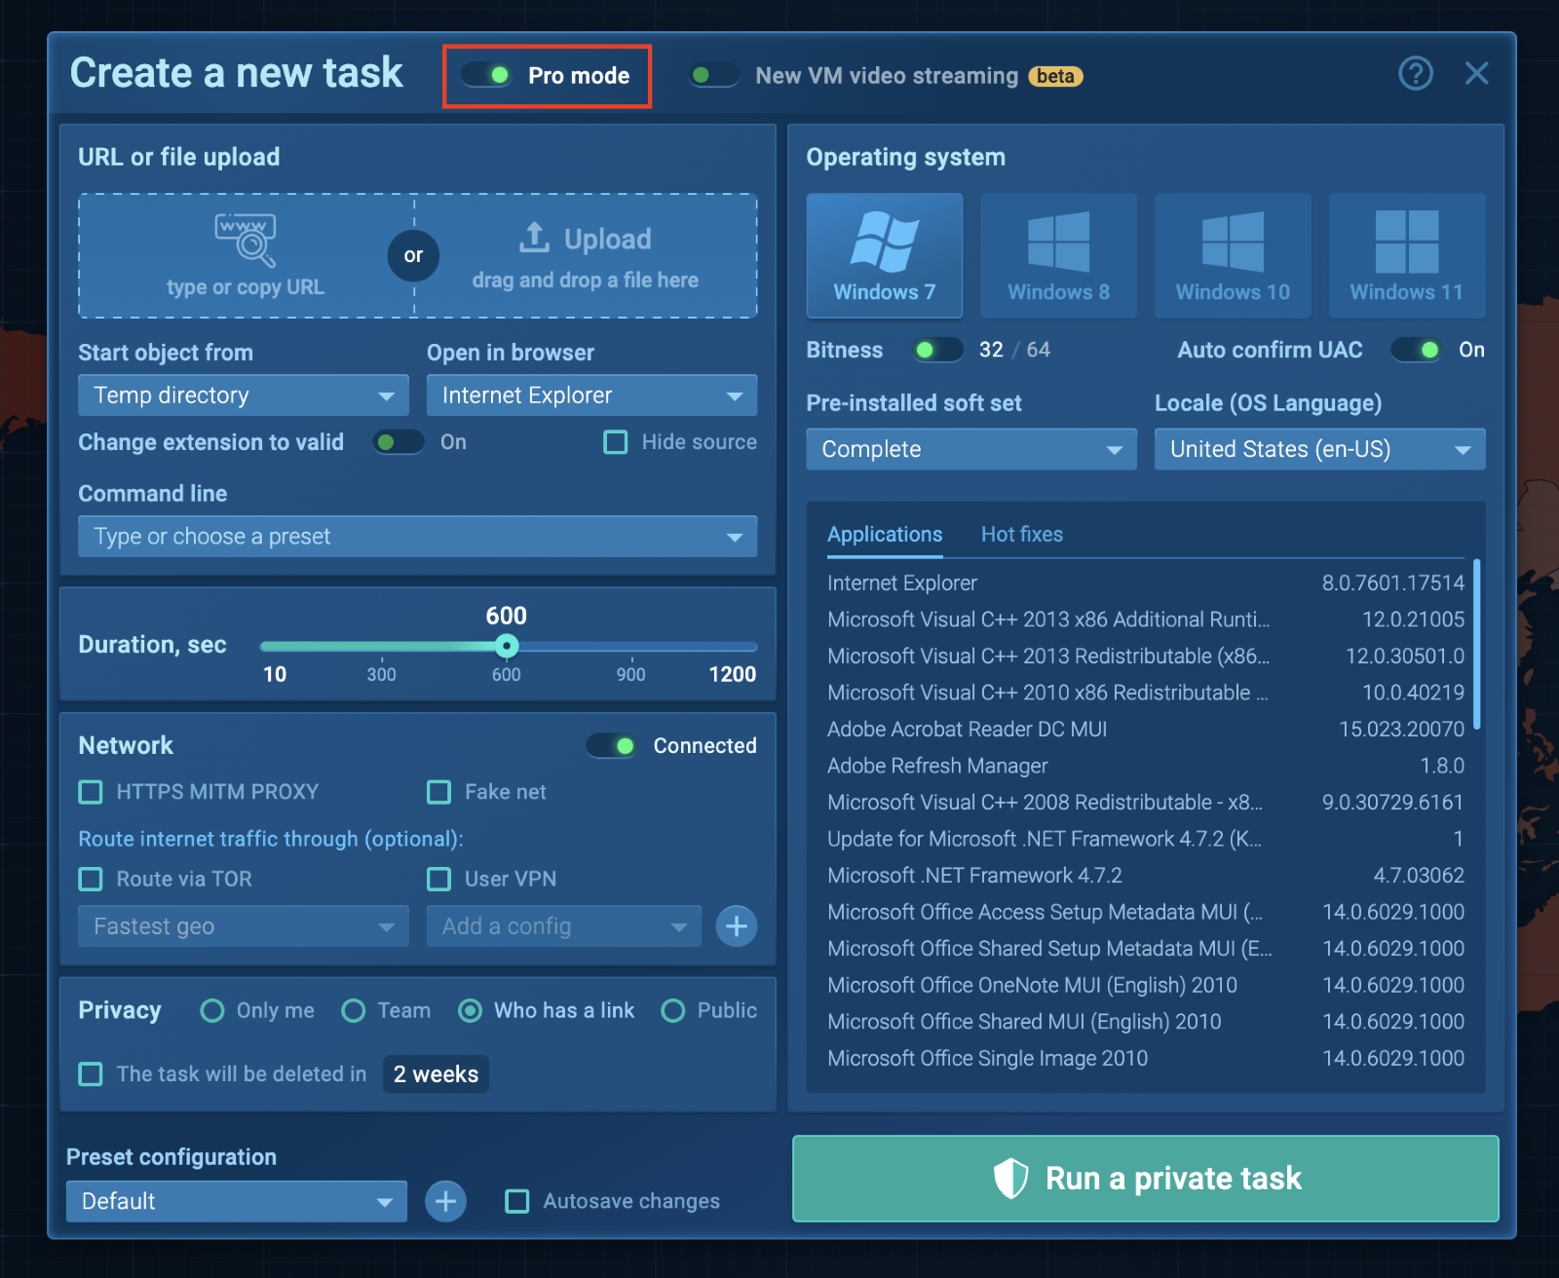Change task deletion period from 2 weeks
Viewport: 1559px width, 1278px height.
(436, 1073)
